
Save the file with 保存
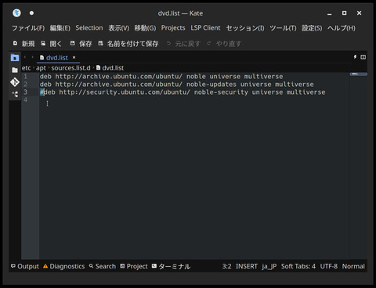click(x=81, y=44)
